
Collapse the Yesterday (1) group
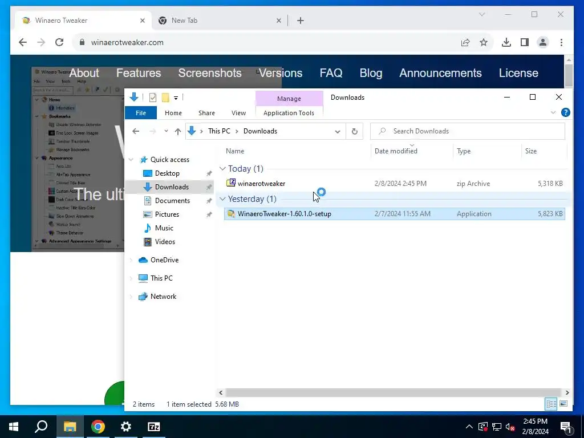pos(223,199)
